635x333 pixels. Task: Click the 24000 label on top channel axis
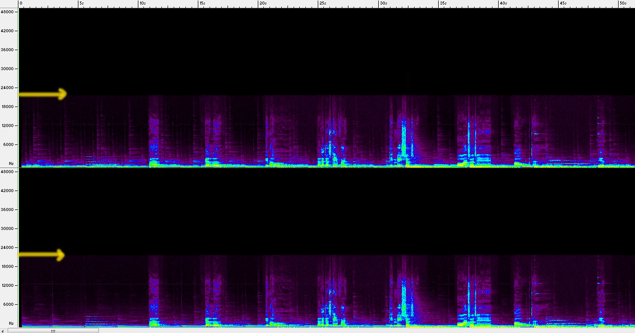point(9,88)
